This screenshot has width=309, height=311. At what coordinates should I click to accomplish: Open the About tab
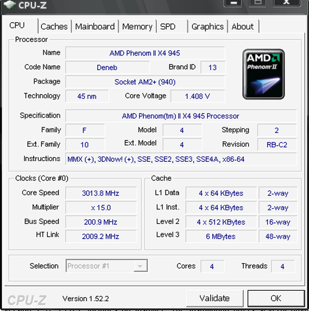[243, 26]
